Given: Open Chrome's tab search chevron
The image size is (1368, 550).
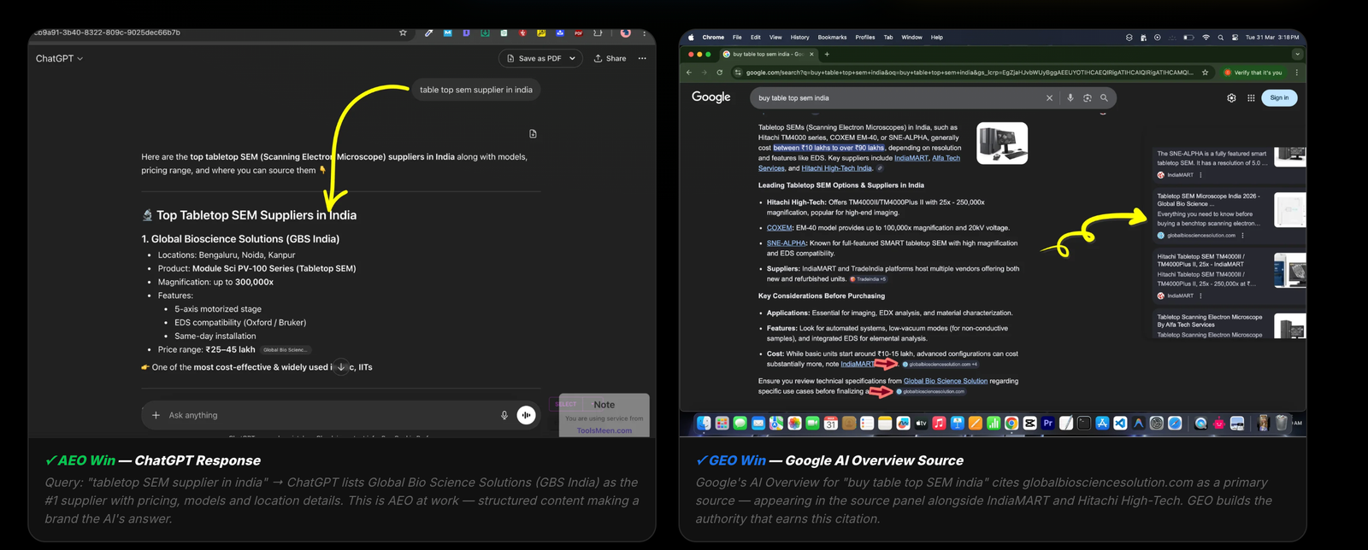Looking at the screenshot, I should pyautogui.click(x=1297, y=54).
